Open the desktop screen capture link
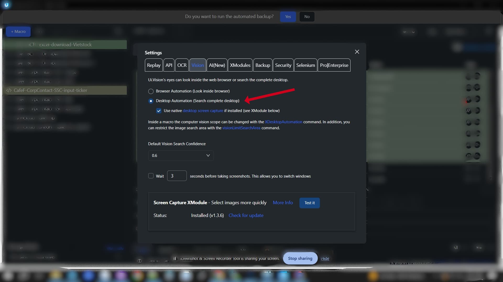The height and width of the screenshot is (282, 503). coord(203,111)
